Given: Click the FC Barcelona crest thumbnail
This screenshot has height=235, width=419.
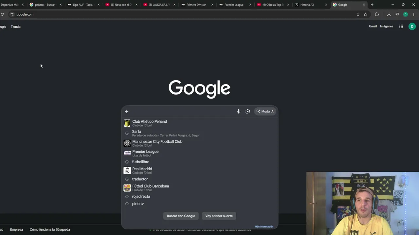Looking at the screenshot, I should click(x=127, y=188).
